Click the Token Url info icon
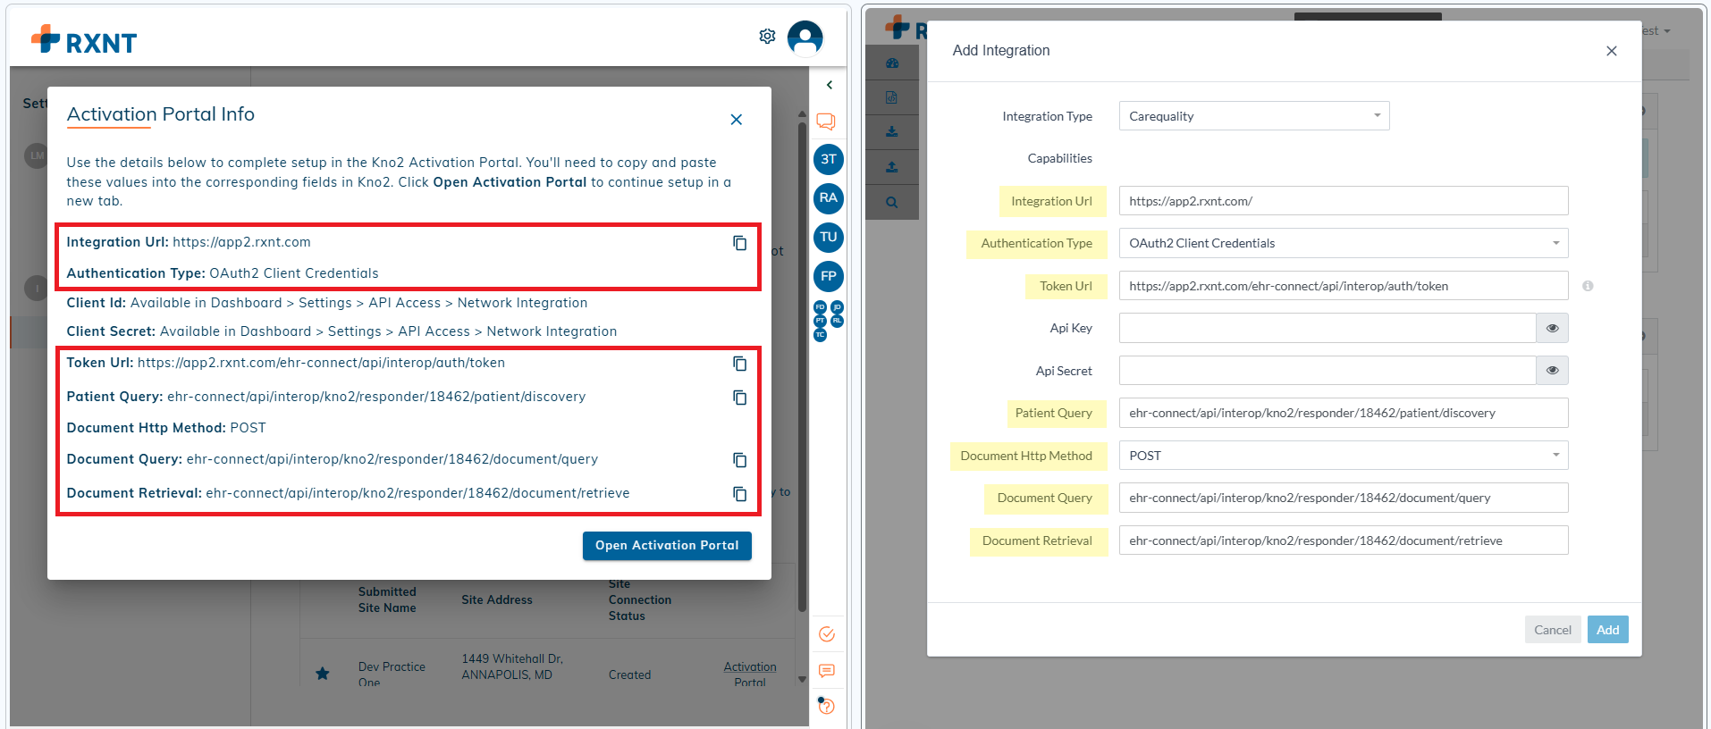1711x729 pixels. pos(1588,286)
